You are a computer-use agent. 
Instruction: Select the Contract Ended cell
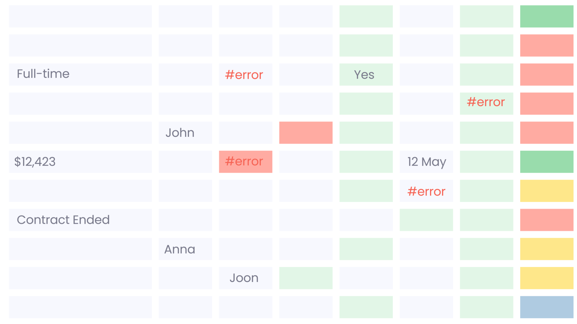click(80, 220)
